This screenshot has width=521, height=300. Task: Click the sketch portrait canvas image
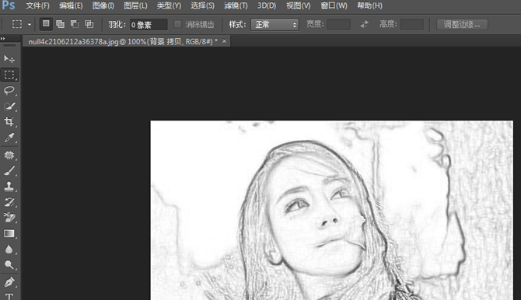point(331,211)
